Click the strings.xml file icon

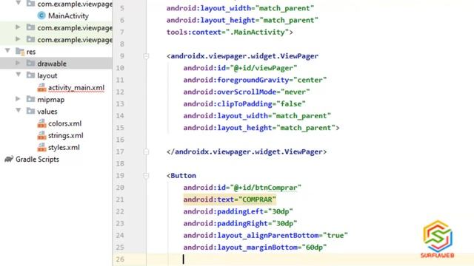click(x=41, y=135)
